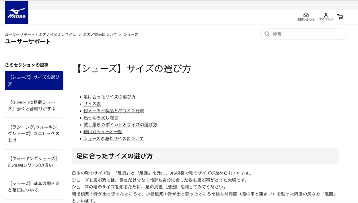The height and width of the screenshot is (203, 358).
Task: Open ミズノ製品について breadcrumb link
Action: [100, 34]
